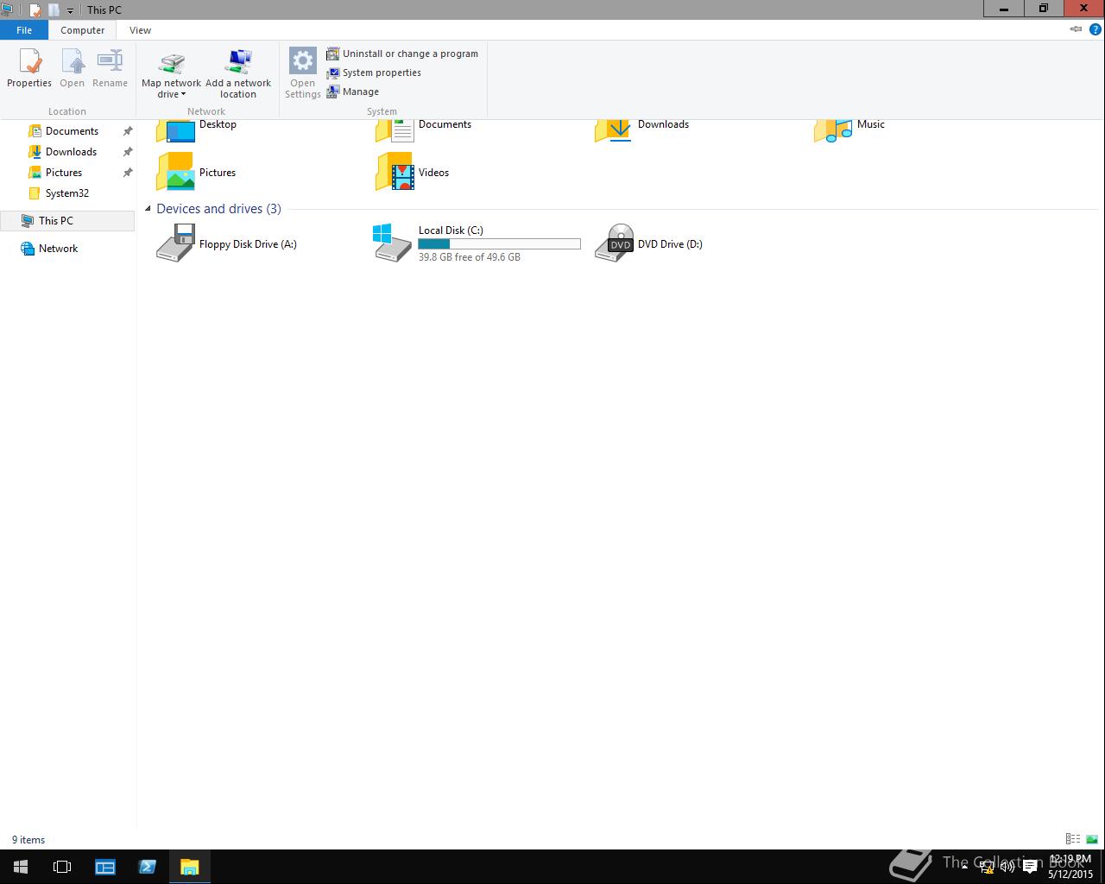Screen dimensions: 1105x884
Task: Click the Properties ribbon icon
Action: [29, 68]
